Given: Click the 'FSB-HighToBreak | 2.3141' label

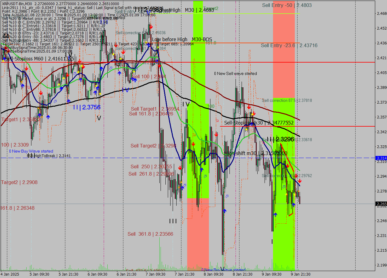Looking at the screenshot, I should point(49,156).
